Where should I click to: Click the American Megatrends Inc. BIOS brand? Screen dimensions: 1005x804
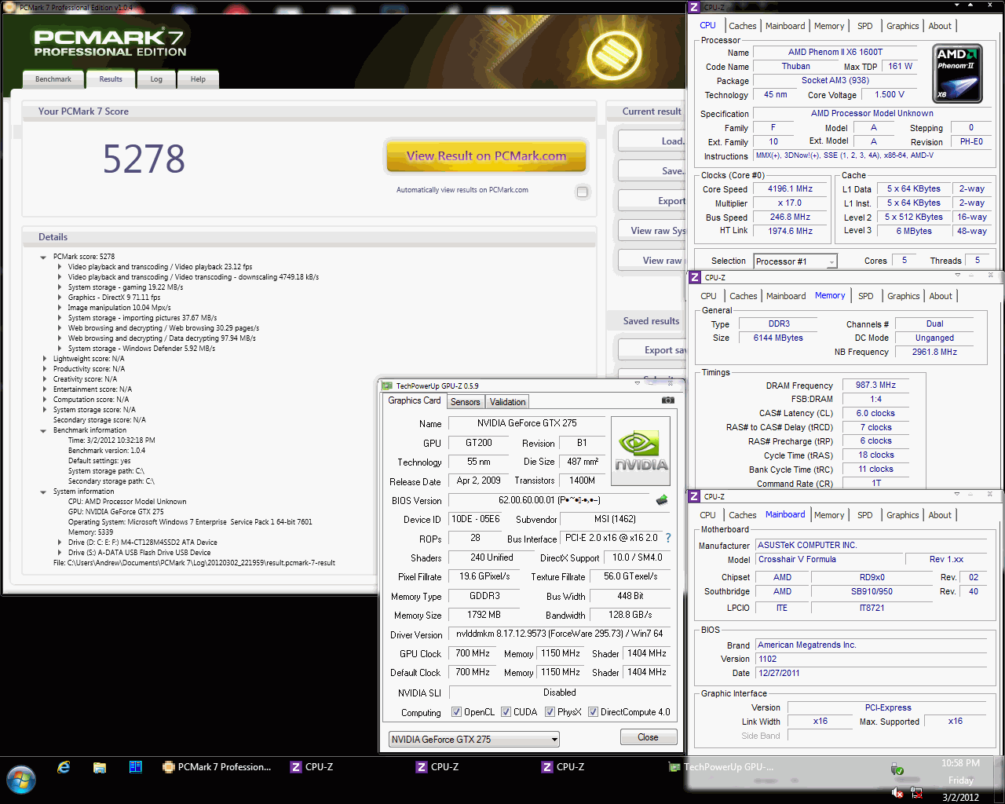pyautogui.click(x=806, y=645)
